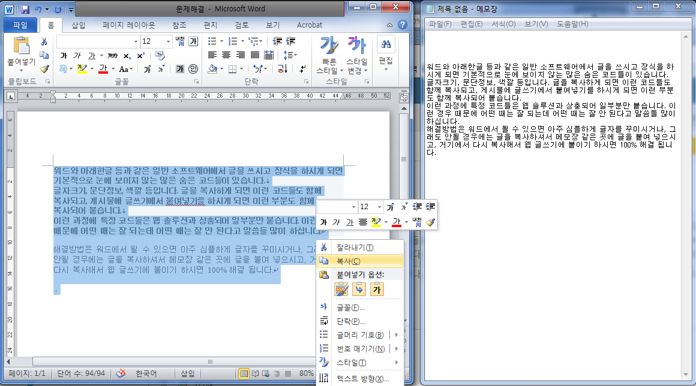The width and height of the screenshot is (696, 386).
Task: Save the document from Quick Access Toolbar
Action: coord(25,10)
